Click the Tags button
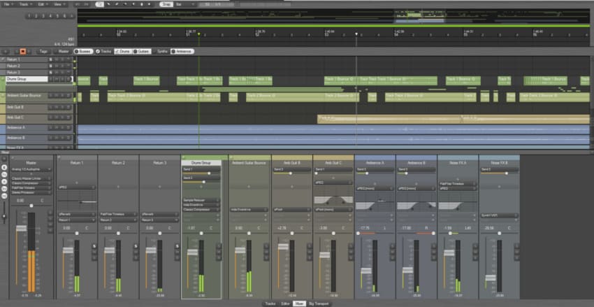594x307 pixels. [x=43, y=51]
